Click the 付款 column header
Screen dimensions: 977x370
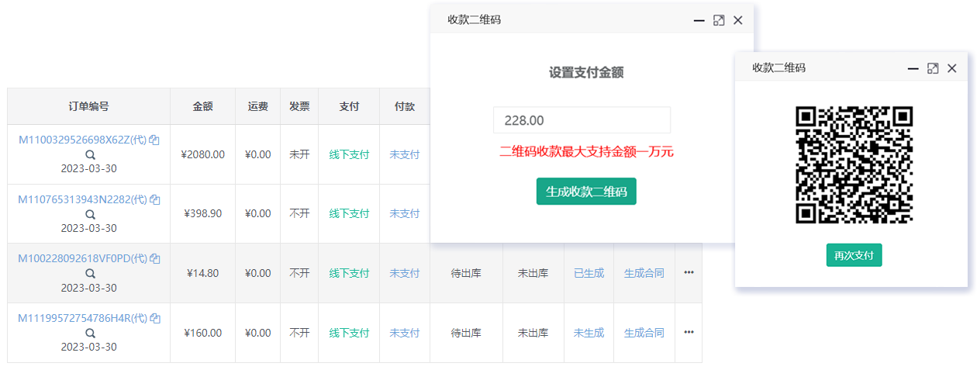pyautogui.click(x=404, y=106)
